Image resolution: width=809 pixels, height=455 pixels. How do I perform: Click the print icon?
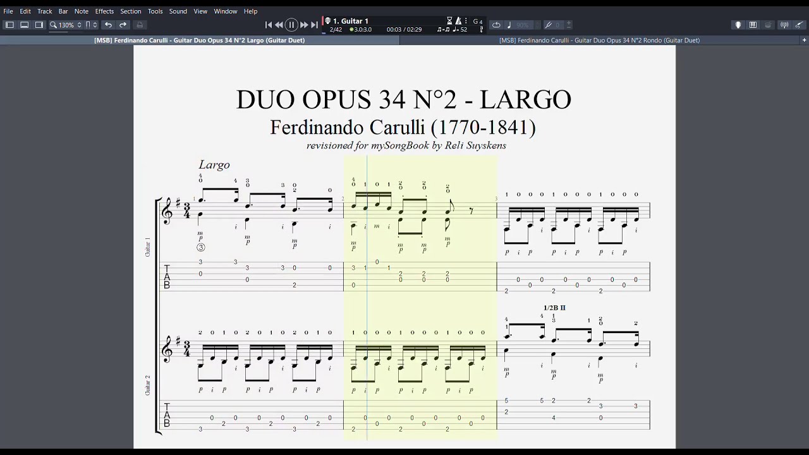tap(140, 25)
